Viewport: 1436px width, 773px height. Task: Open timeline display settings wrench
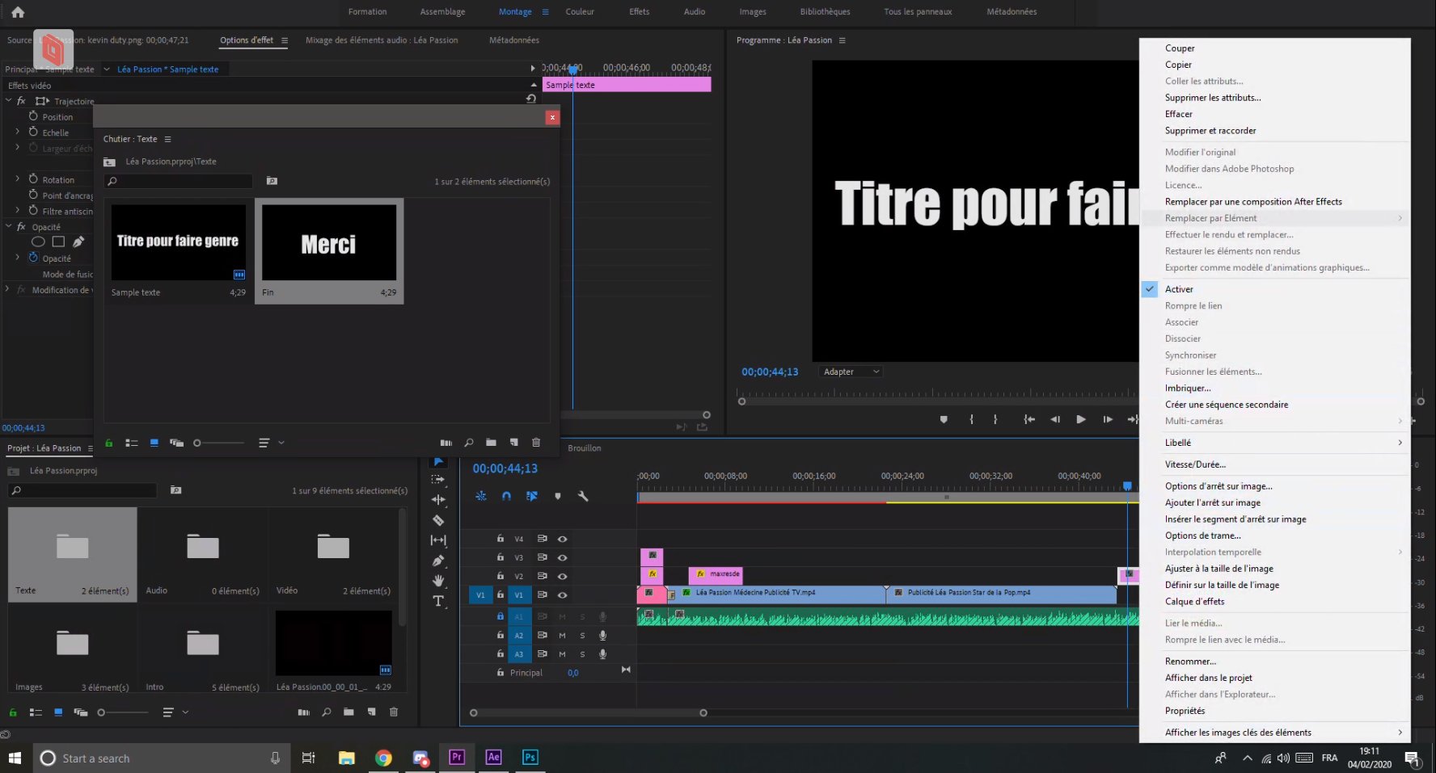582,496
